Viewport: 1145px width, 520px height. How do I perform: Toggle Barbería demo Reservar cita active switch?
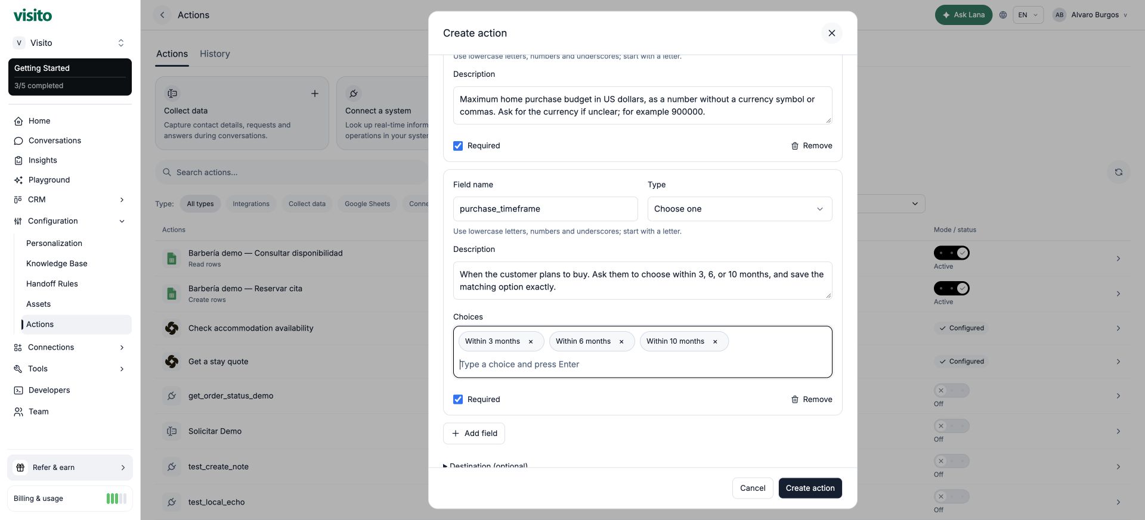pos(952,289)
